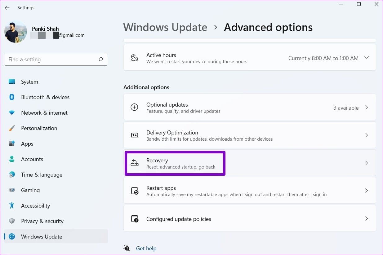
Task: Click the Privacy & security shield icon
Action: click(x=12, y=221)
